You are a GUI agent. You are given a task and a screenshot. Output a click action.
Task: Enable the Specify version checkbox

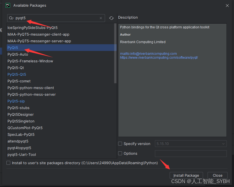tap(120, 144)
